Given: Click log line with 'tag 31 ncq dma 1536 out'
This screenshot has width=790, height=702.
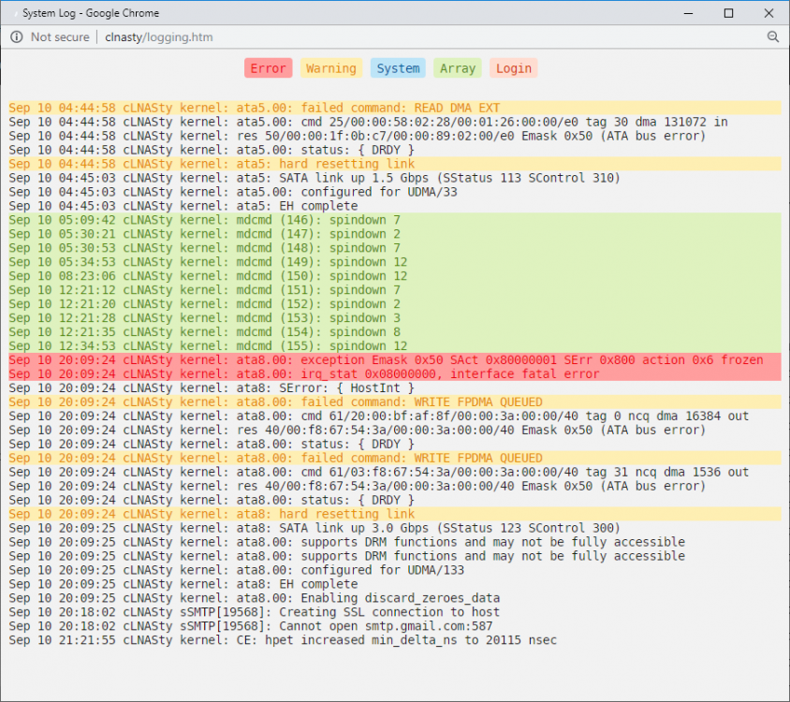Looking at the screenshot, I should [x=379, y=472].
